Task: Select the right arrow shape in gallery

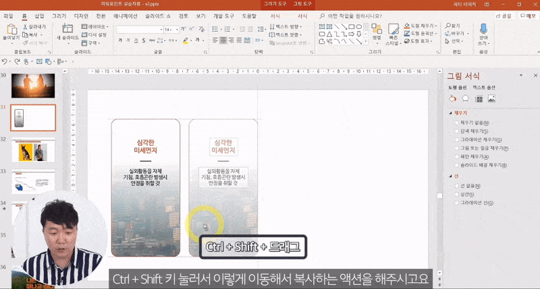Action: coord(352,34)
